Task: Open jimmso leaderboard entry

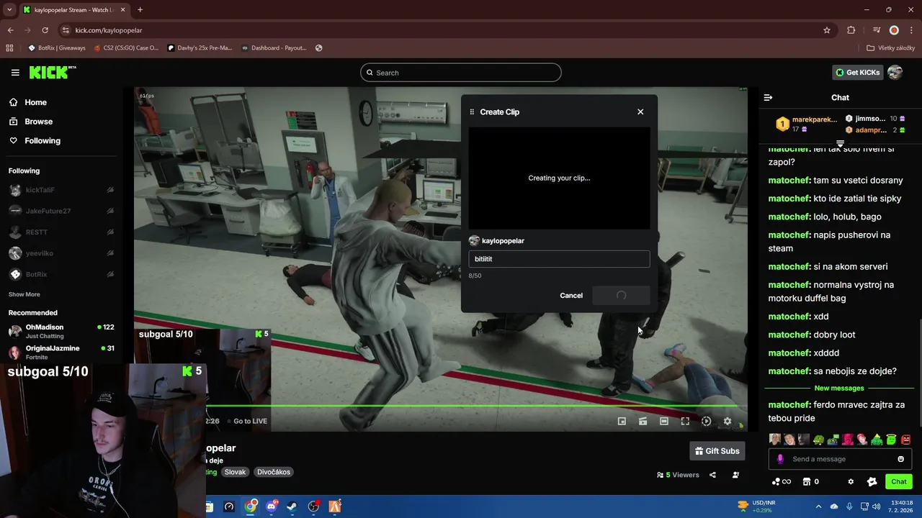Action: (875, 119)
